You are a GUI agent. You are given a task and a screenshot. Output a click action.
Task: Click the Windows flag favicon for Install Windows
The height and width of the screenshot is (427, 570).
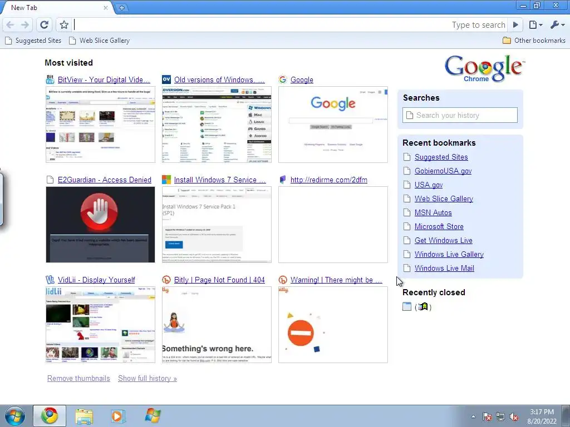click(166, 180)
